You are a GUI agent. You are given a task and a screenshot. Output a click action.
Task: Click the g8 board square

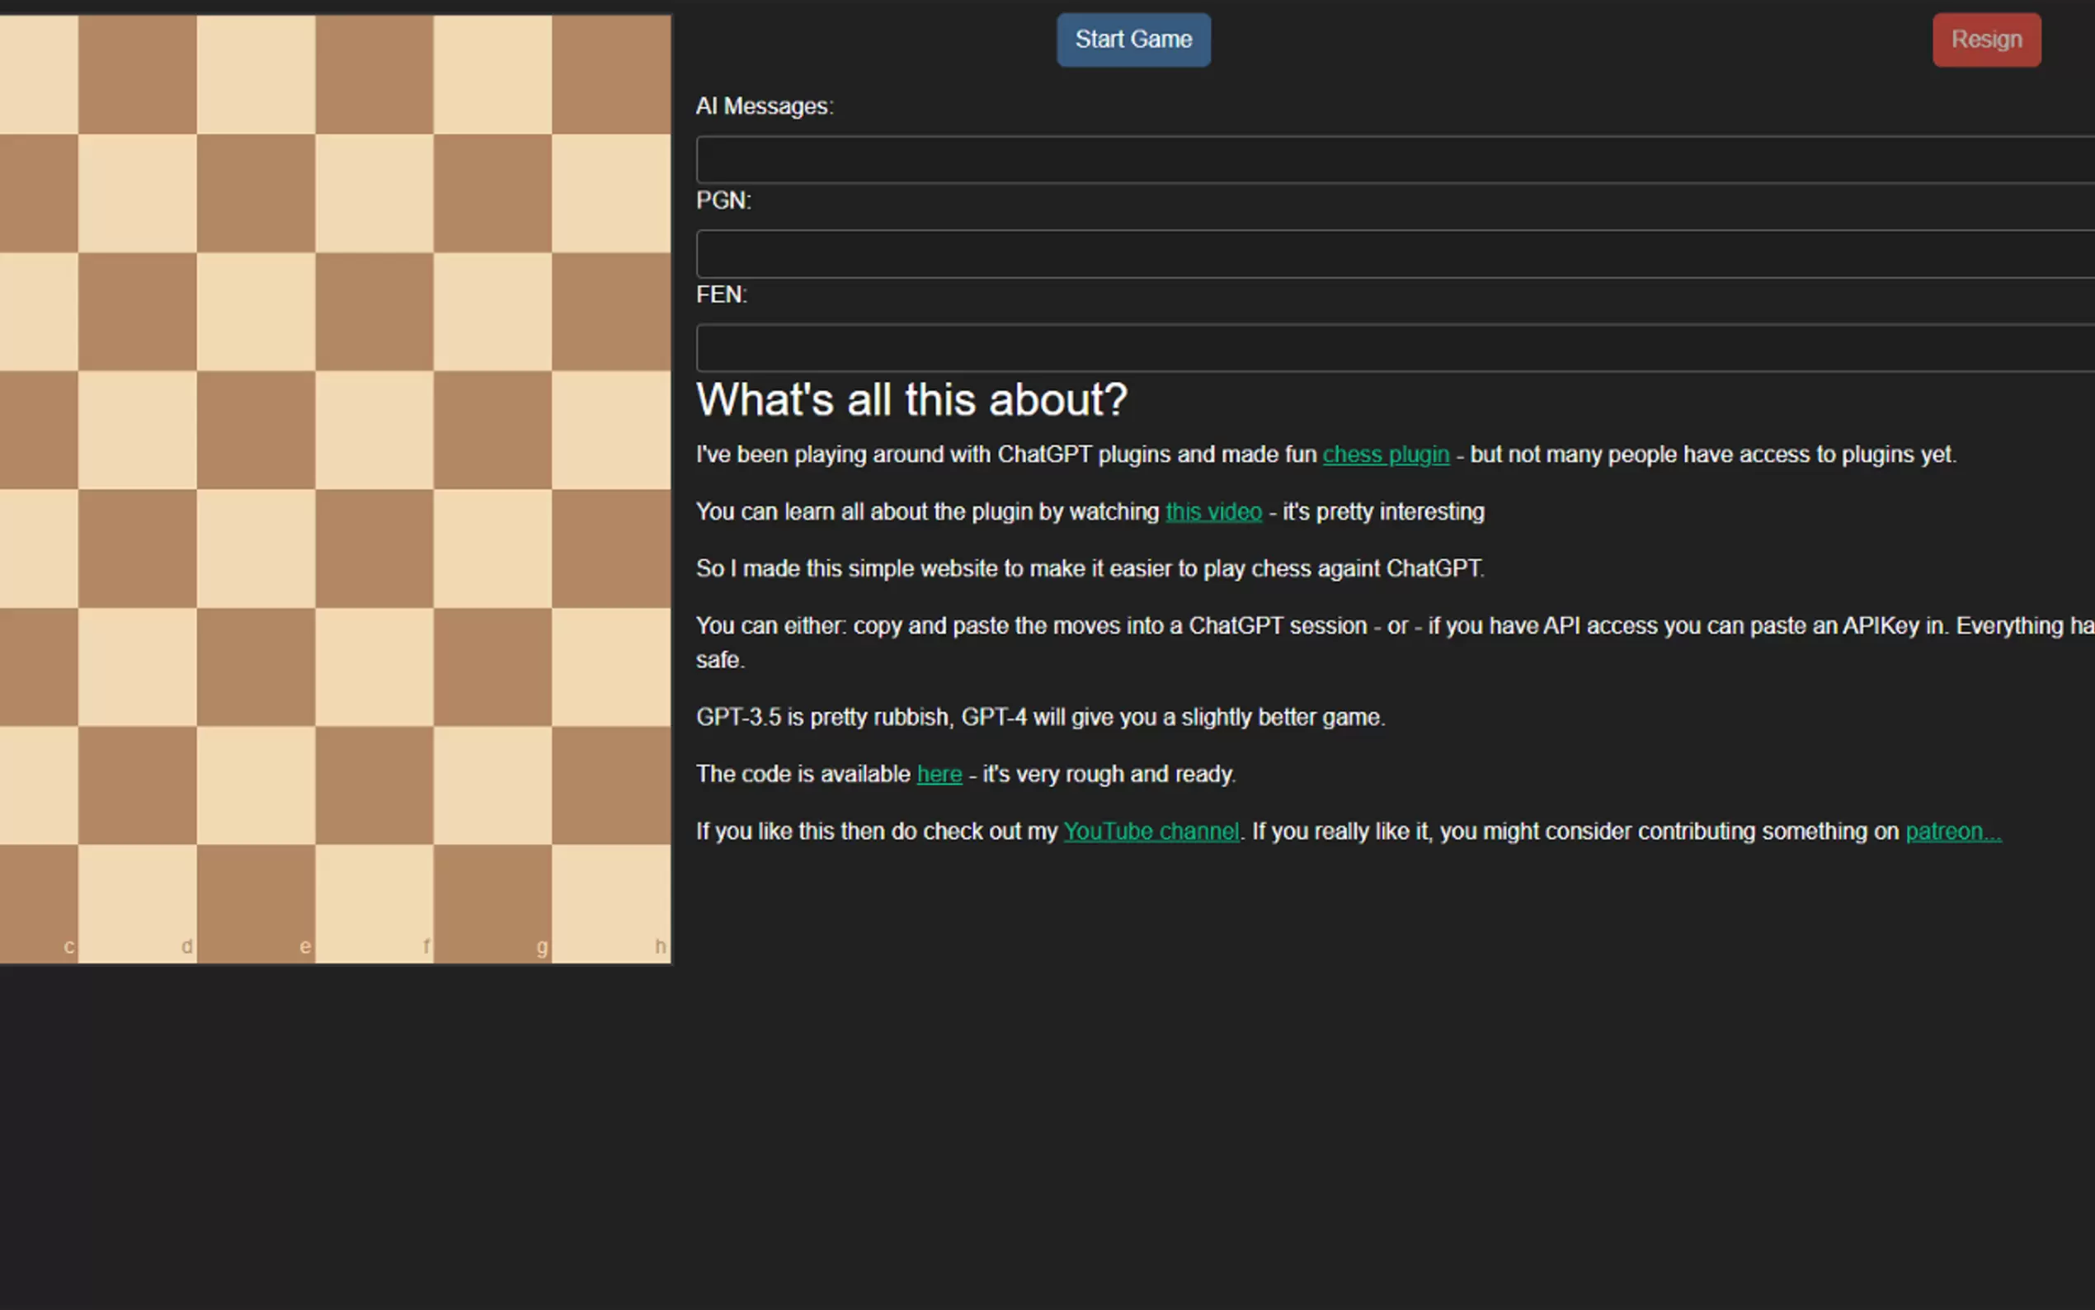click(x=492, y=74)
